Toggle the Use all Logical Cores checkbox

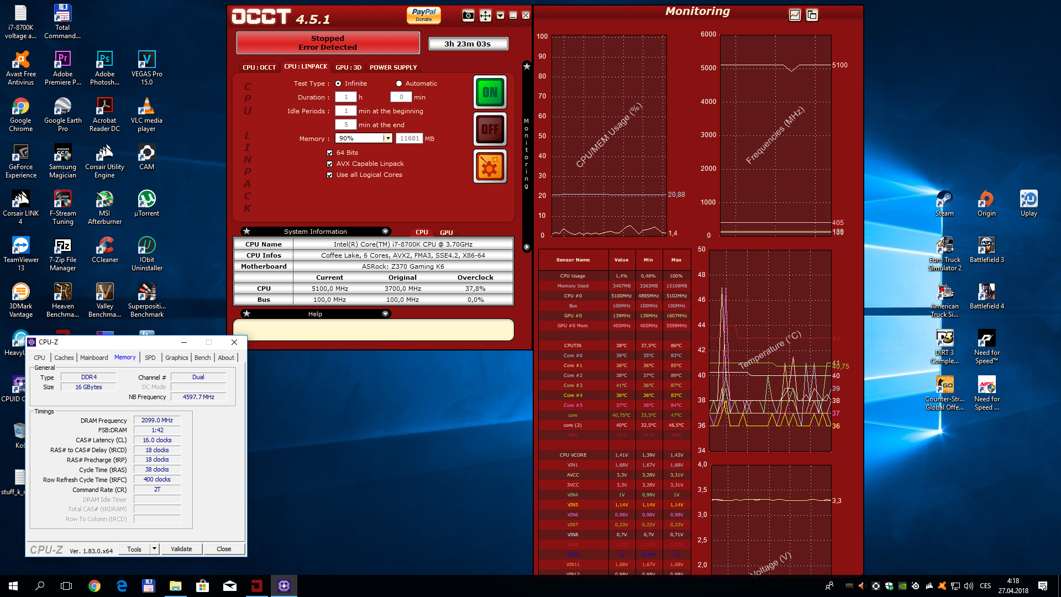pyautogui.click(x=330, y=175)
